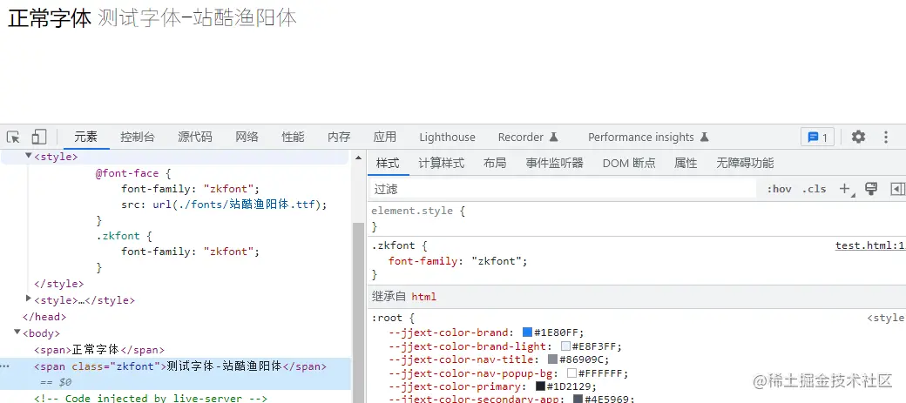Select the 样式 styles sub-tab
The image size is (906, 403).
[388, 163]
